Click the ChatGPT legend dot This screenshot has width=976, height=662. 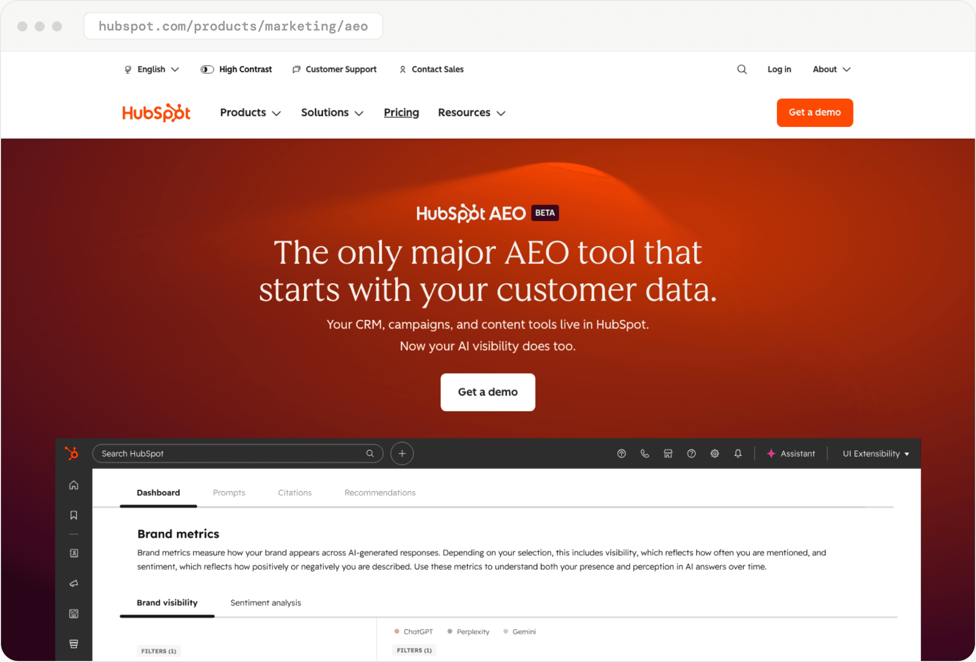(396, 631)
